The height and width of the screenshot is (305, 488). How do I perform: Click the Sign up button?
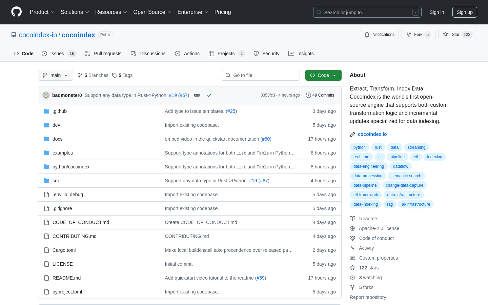(465, 12)
